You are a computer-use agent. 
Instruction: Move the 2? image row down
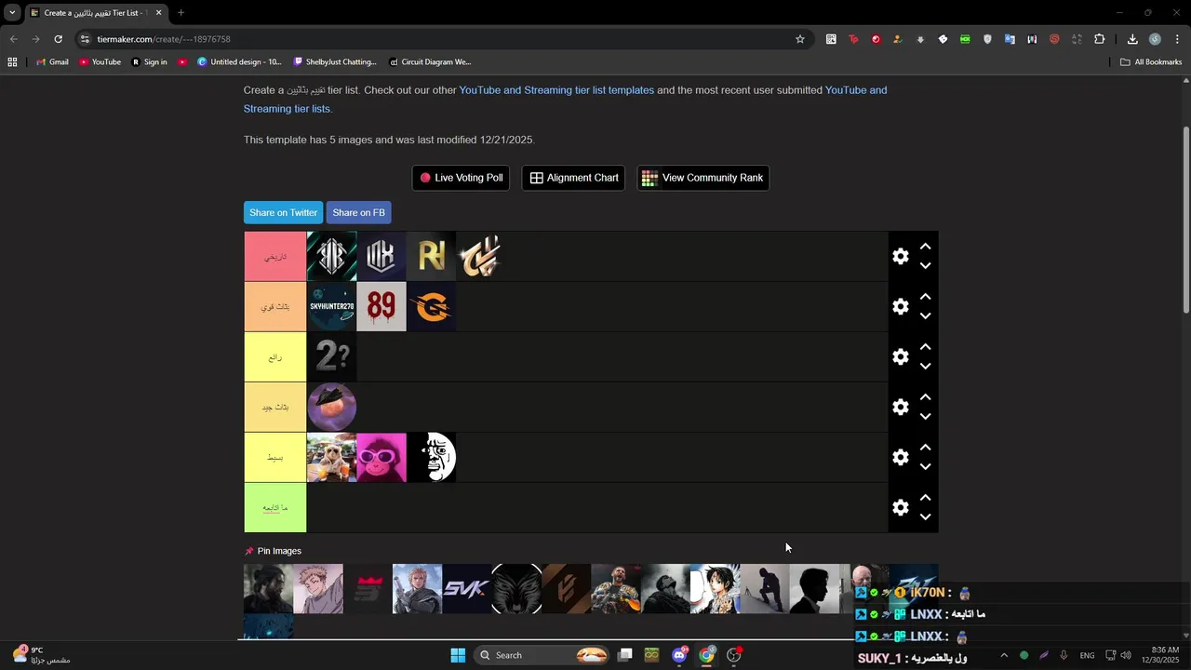(925, 367)
